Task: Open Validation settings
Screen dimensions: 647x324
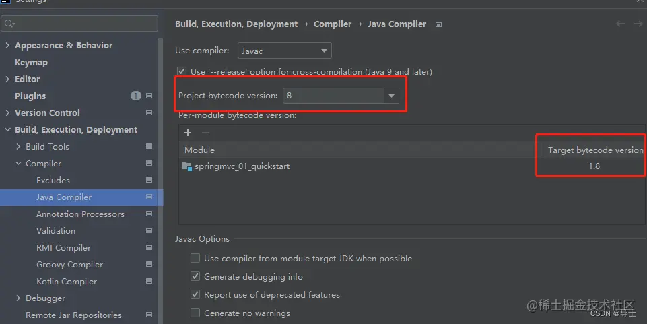Action: tap(56, 231)
